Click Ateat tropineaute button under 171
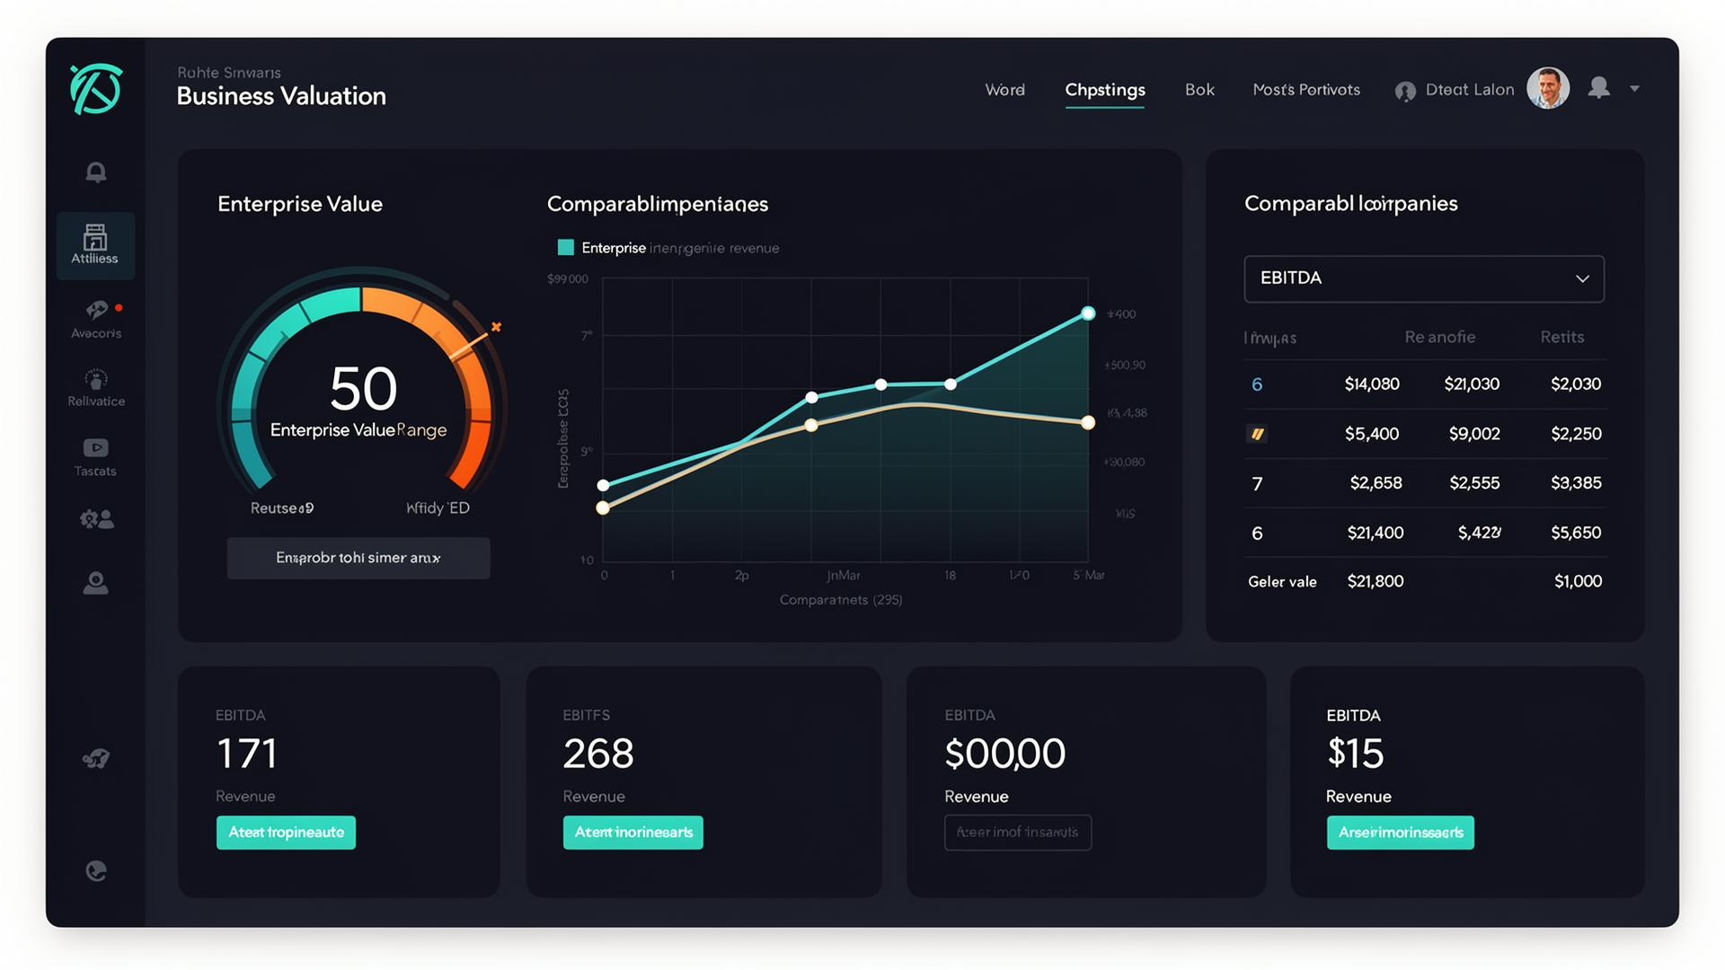The width and height of the screenshot is (1725, 970). coord(286,833)
